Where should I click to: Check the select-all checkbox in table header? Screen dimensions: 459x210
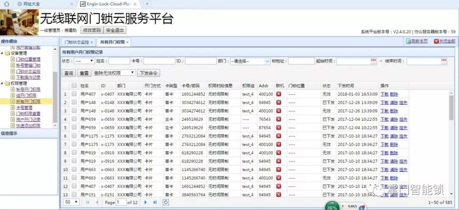[x=74, y=86]
